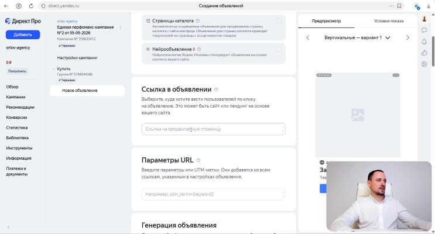Image resolution: width=435 pixels, height=234 pixels.
Task: Focus the utm_term URL parameters field
Action: [213, 194]
